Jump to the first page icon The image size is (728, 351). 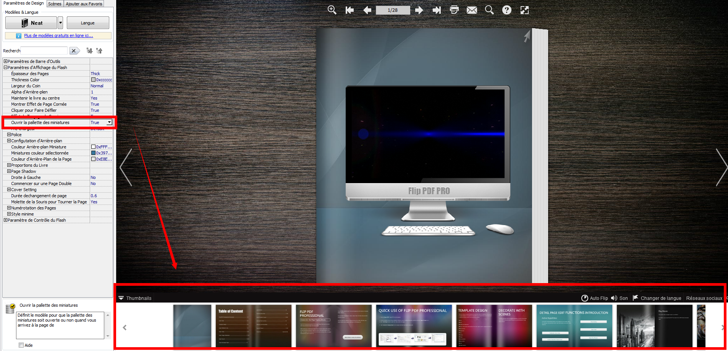349,10
